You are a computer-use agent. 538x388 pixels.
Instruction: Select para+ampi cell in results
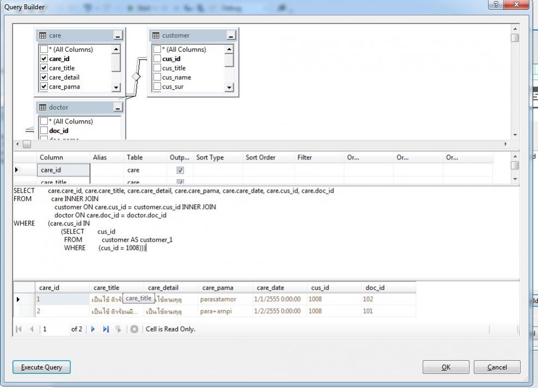tap(225, 311)
